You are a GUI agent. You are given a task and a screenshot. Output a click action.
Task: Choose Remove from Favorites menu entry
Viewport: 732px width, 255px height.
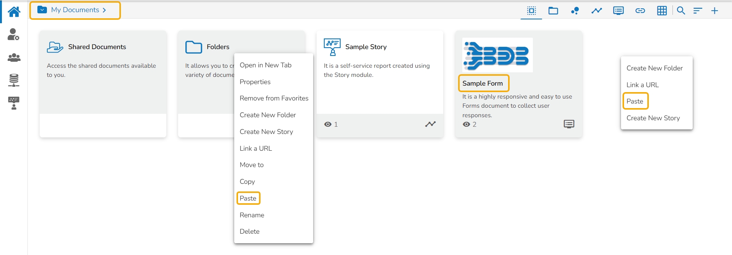274,98
